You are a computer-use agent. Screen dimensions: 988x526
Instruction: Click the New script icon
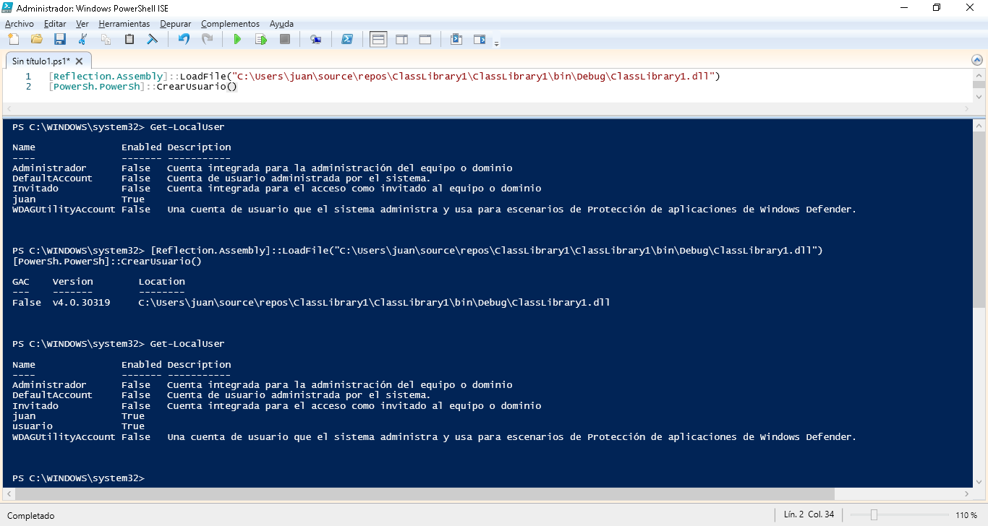pyautogui.click(x=14, y=39)
